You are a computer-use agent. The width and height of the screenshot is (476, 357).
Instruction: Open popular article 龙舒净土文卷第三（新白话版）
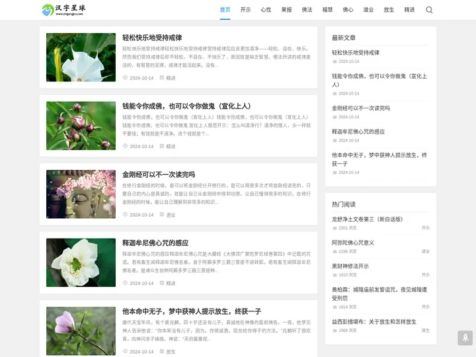pyautogui.click(x=368, y=219)
